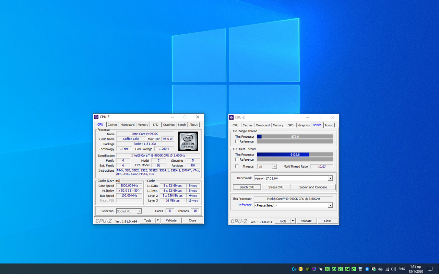Open the NVIDIA tray icon
The width and height of the screenshot is (439, 274).
click(x=307, y=269)
